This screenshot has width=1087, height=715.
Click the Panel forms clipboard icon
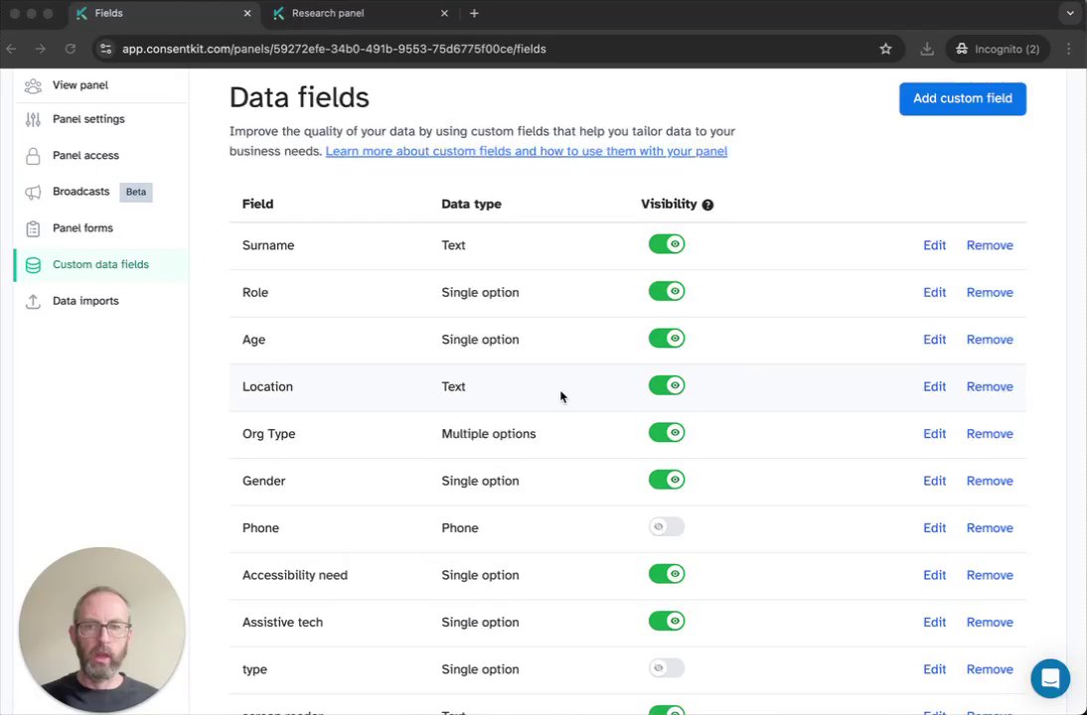tap(33, 228)
